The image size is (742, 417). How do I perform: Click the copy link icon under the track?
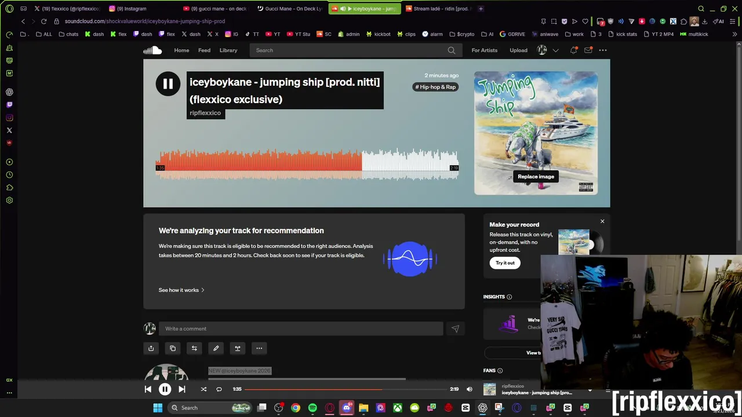click(x=173, y=348)
